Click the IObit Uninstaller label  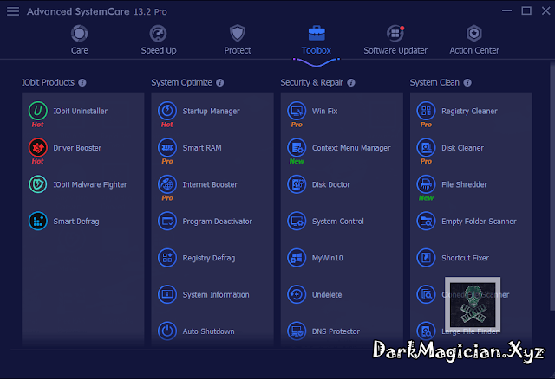pos(81,111)
